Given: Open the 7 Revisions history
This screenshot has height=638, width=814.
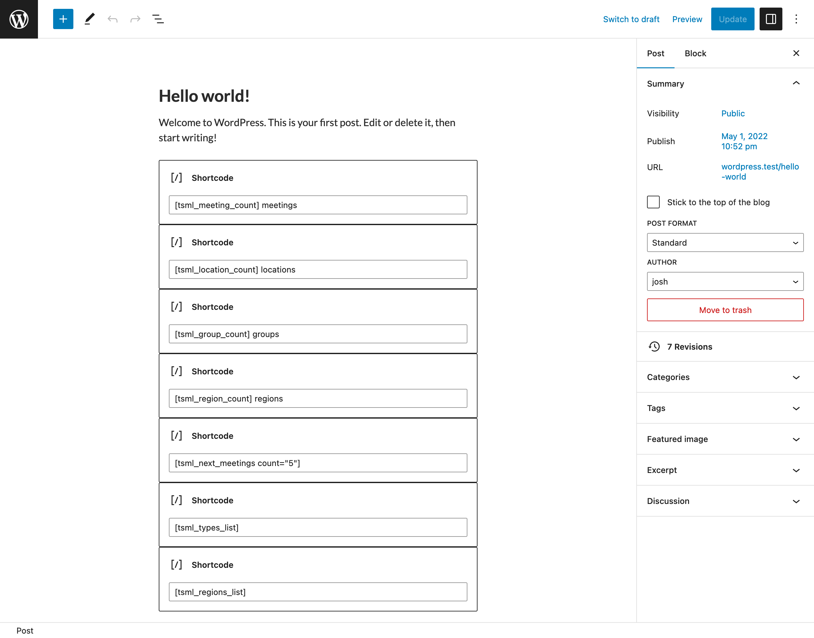Looking at the screenshot, I should coord(689,347).
